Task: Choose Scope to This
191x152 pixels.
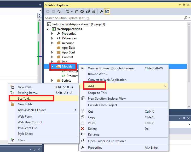Action: point(124,93)
